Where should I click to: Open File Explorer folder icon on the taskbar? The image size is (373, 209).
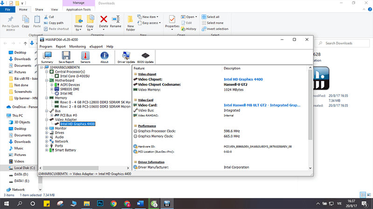pos(87,203)
